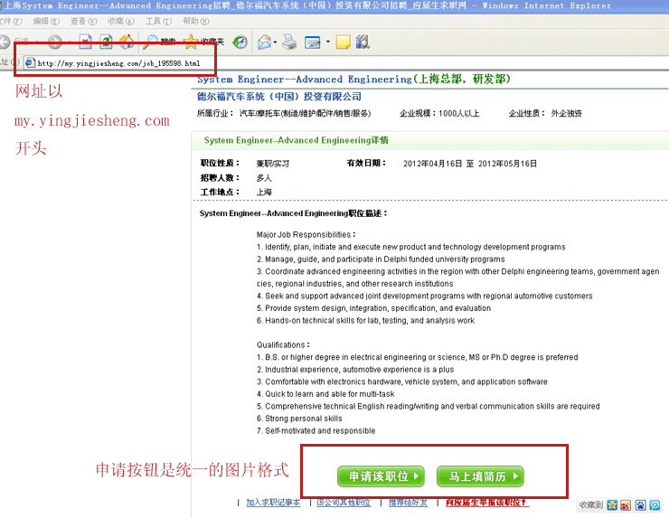
Task: Open the Favorites star toolbar button
Action: tap(203, 42)
